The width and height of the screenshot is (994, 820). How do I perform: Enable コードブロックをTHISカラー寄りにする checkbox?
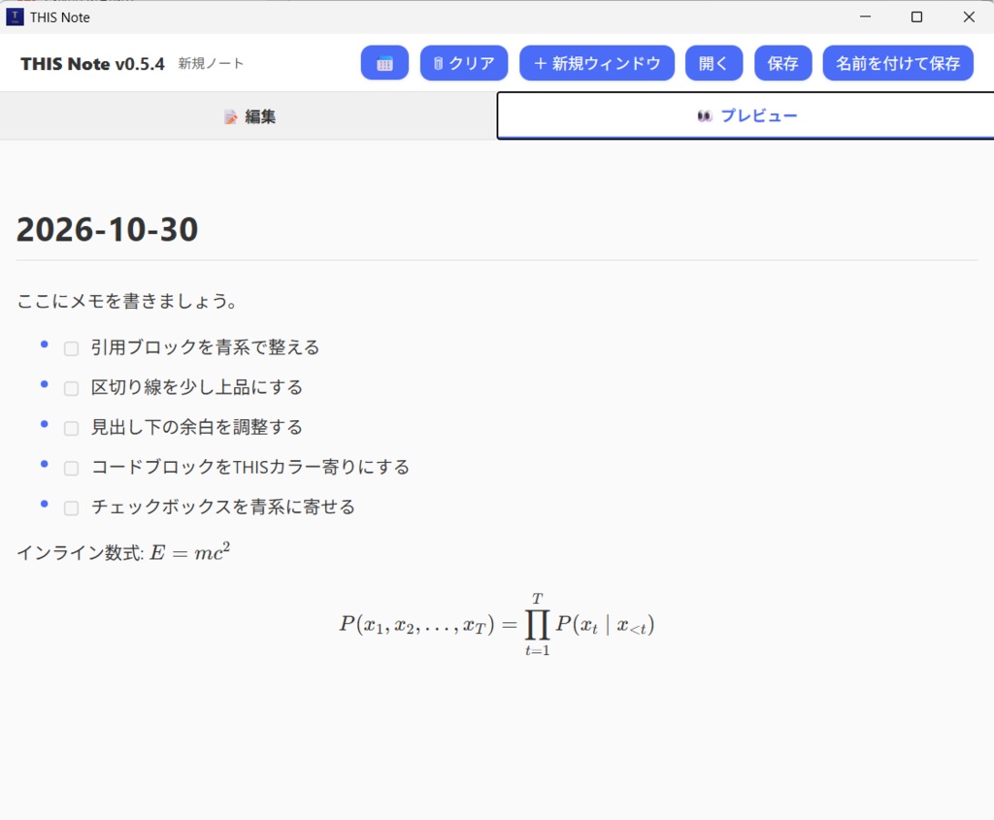point(71,469)
